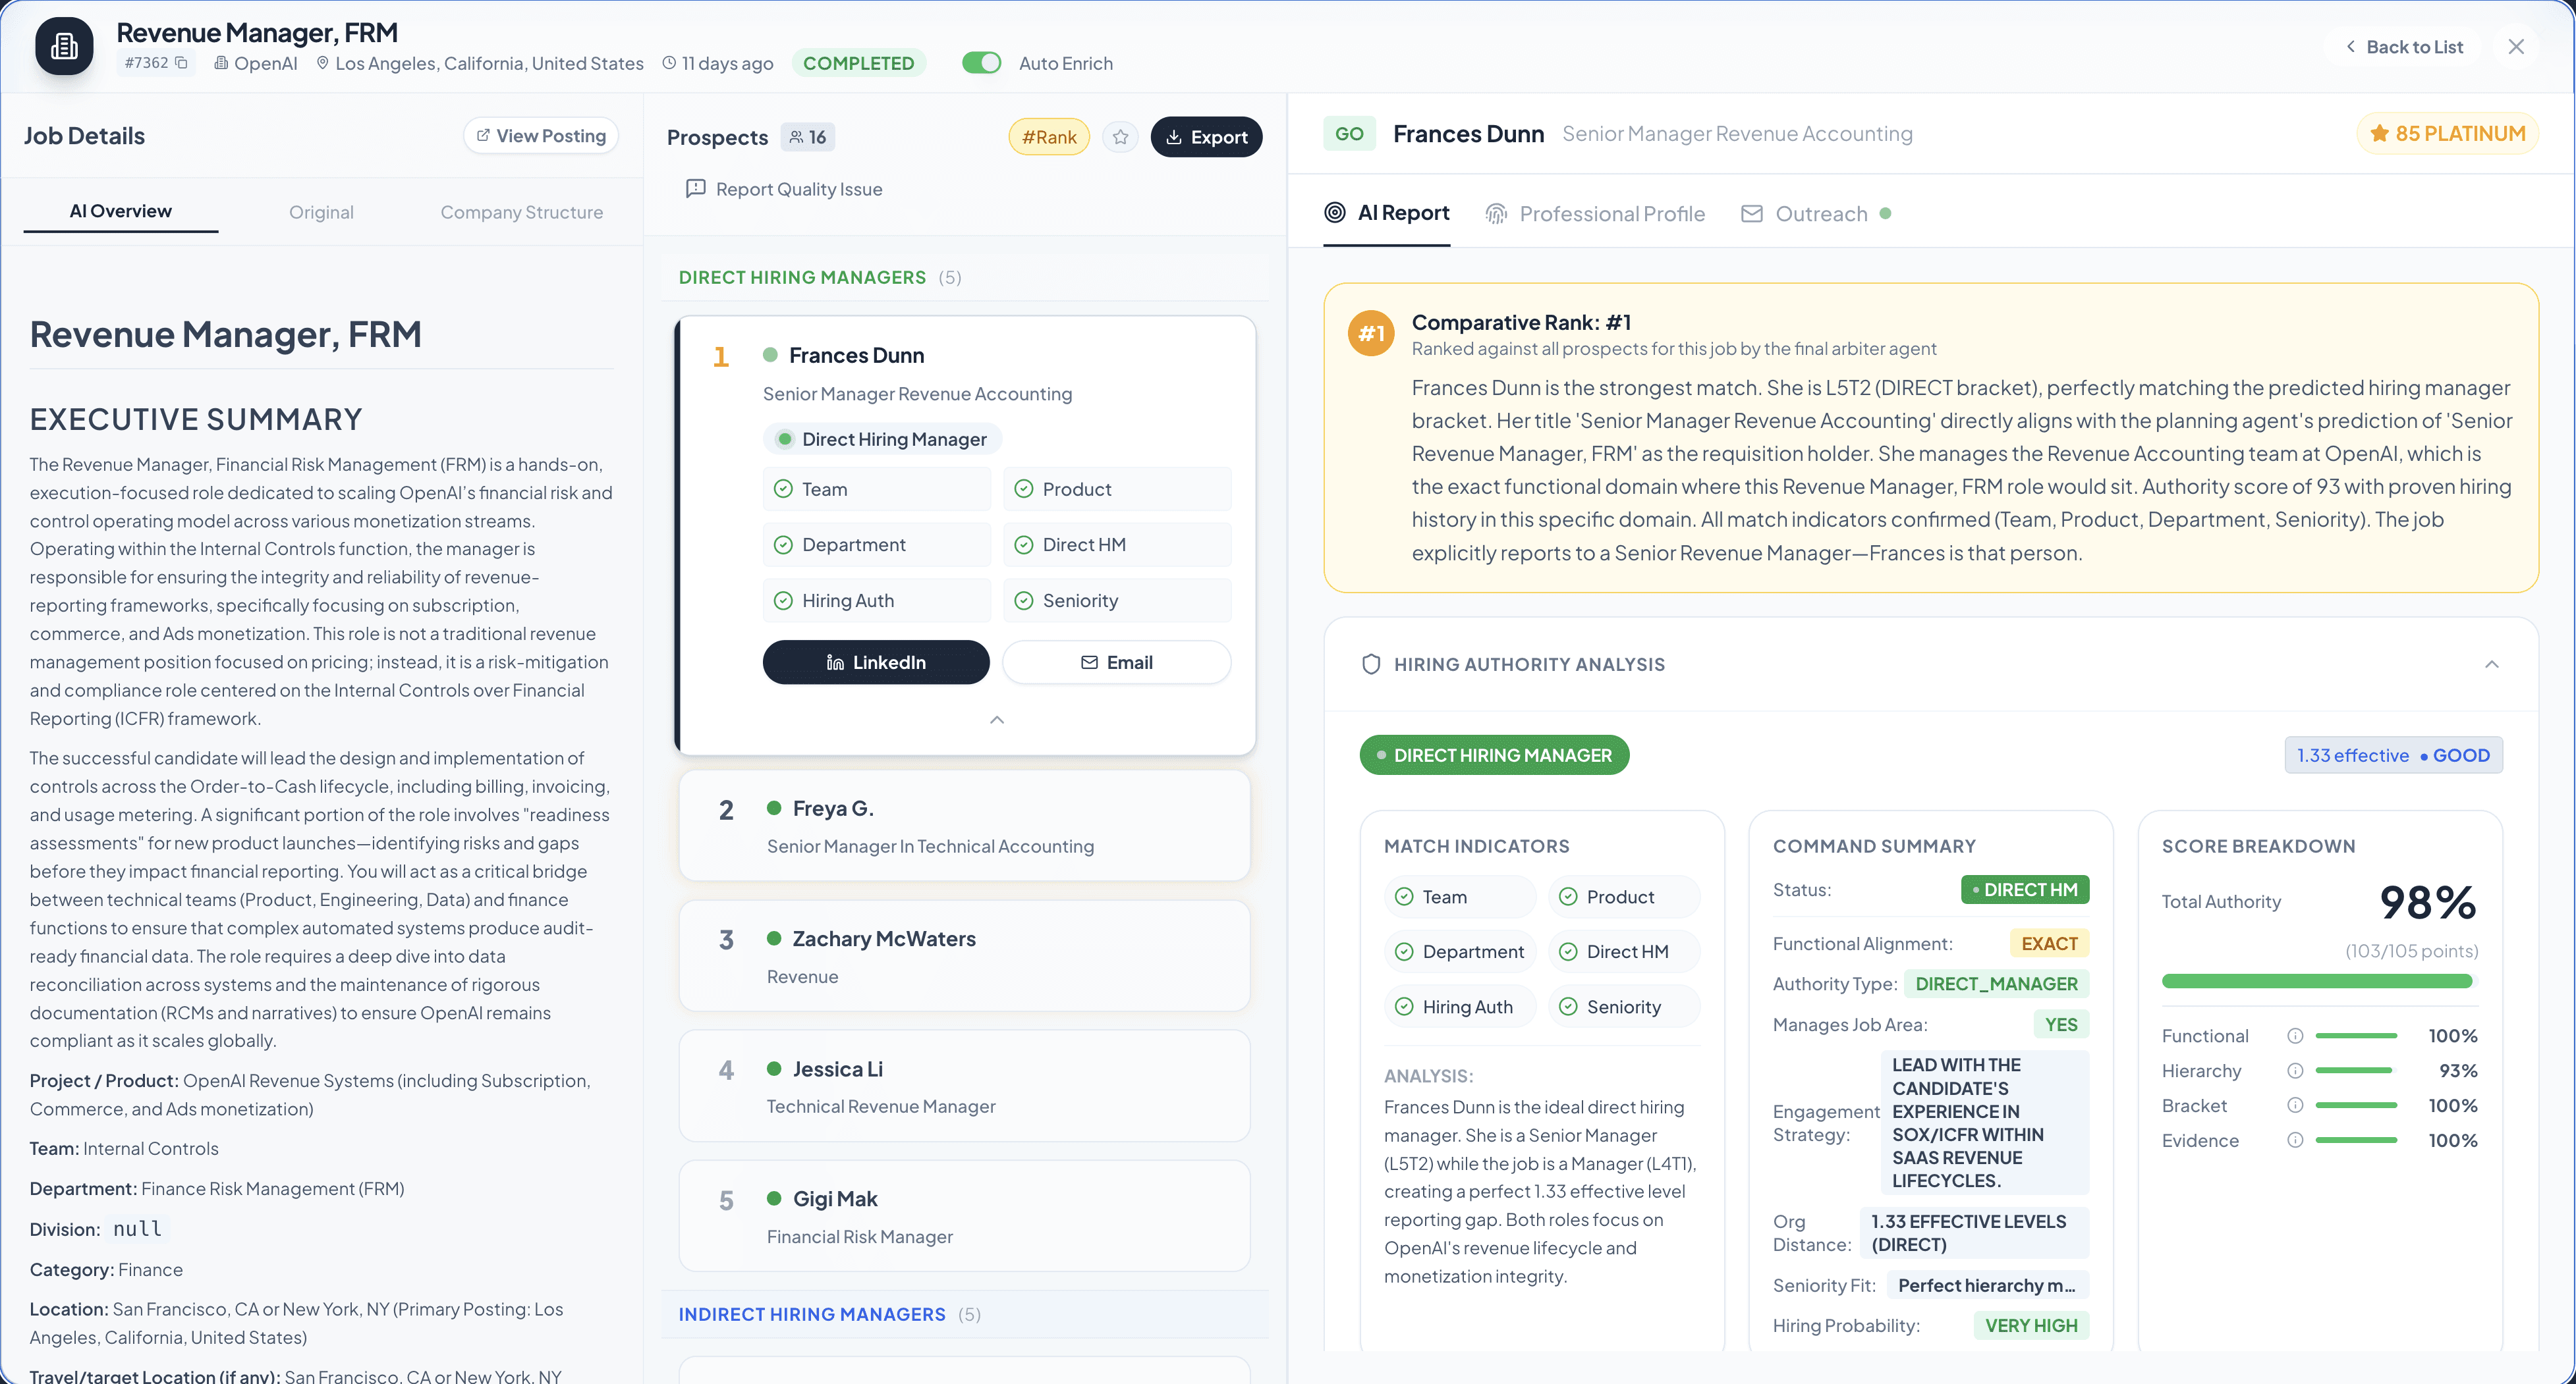Viewport: 2576px width, 1384px height.
Task: Click the Export button
Action: coord(1205,137)
